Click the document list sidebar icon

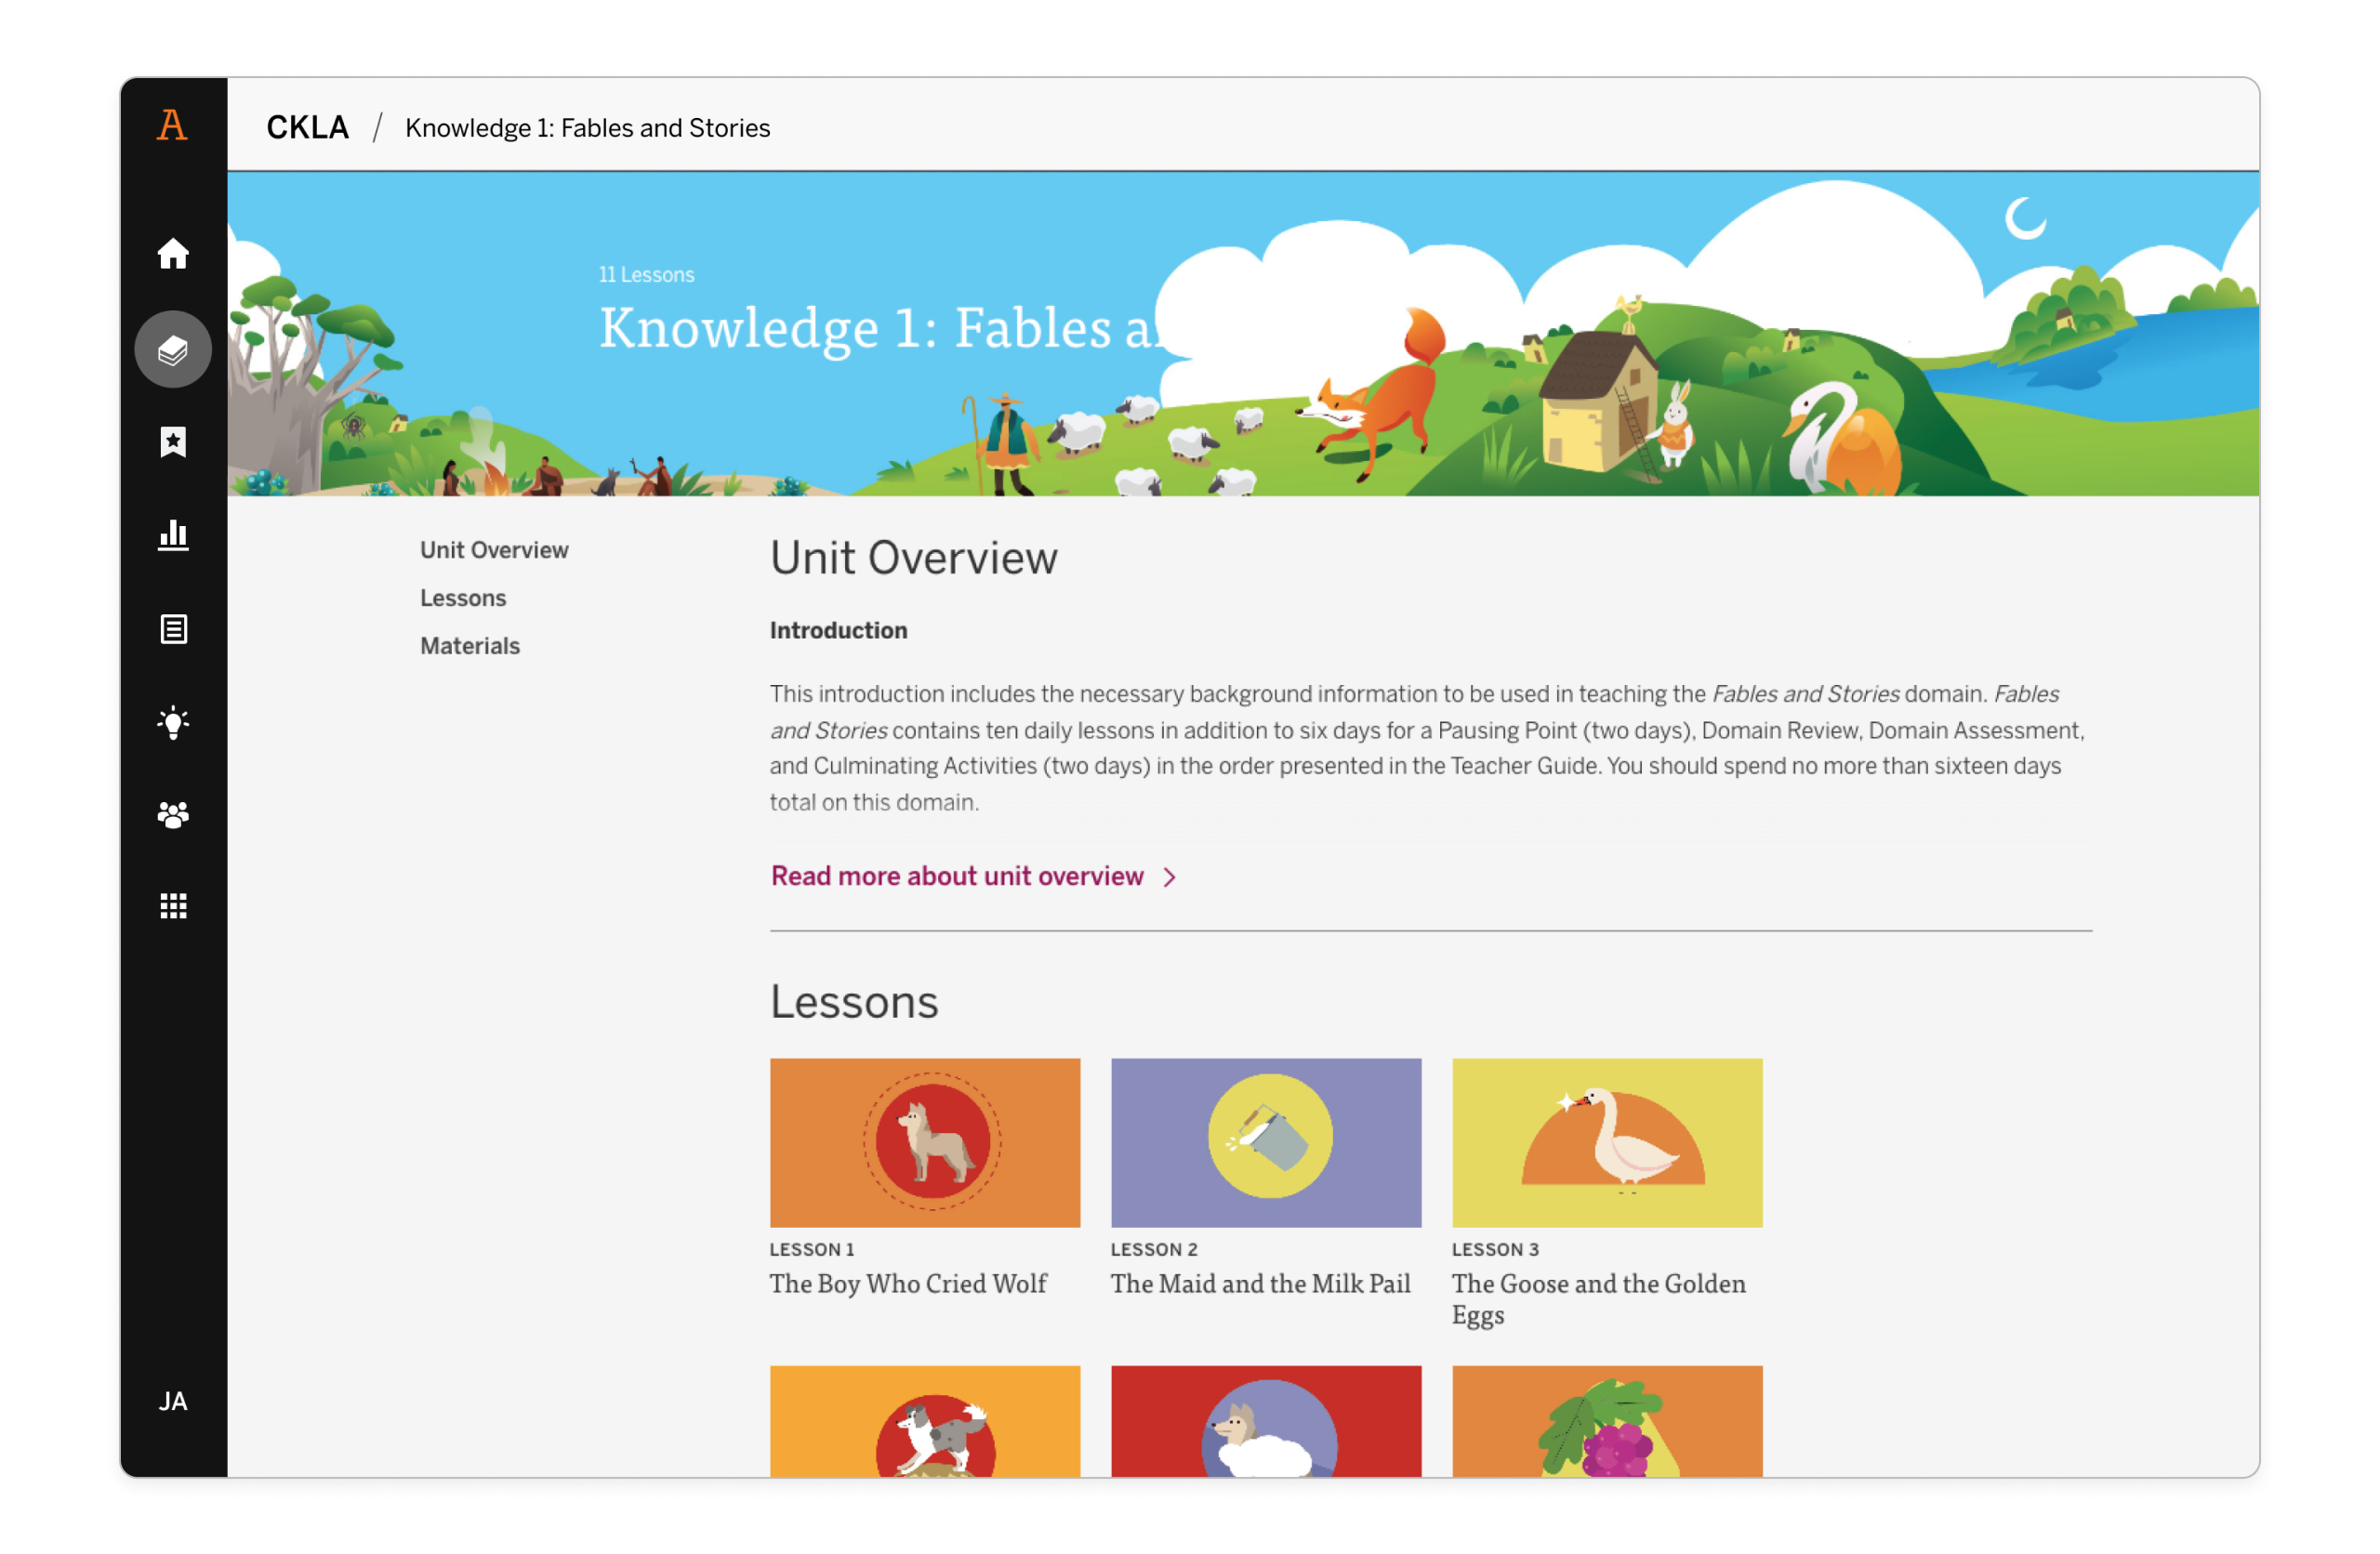(173, 629)
